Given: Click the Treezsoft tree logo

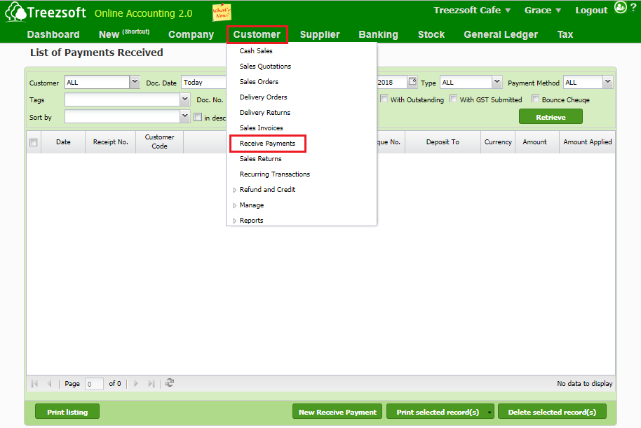Looking at the screenshot, I should click(15, 11).
